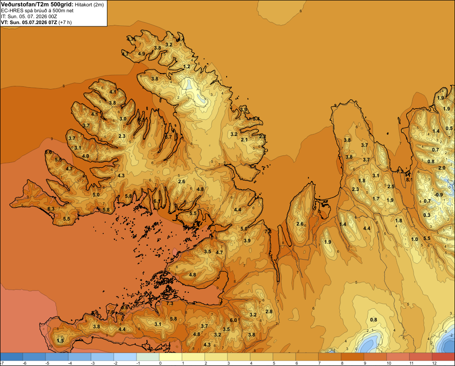
Task: Click the 'Hitakort (2m)' label in header
Action: [x=89, y=5]
